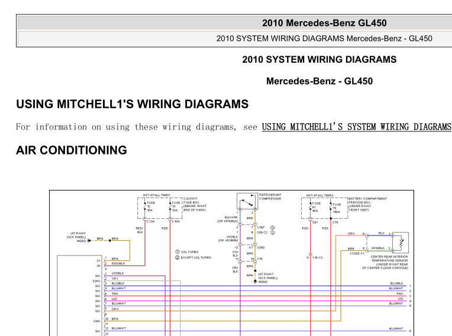Click the 'C78' connector label
452x336 pixels.
point(335,222)
